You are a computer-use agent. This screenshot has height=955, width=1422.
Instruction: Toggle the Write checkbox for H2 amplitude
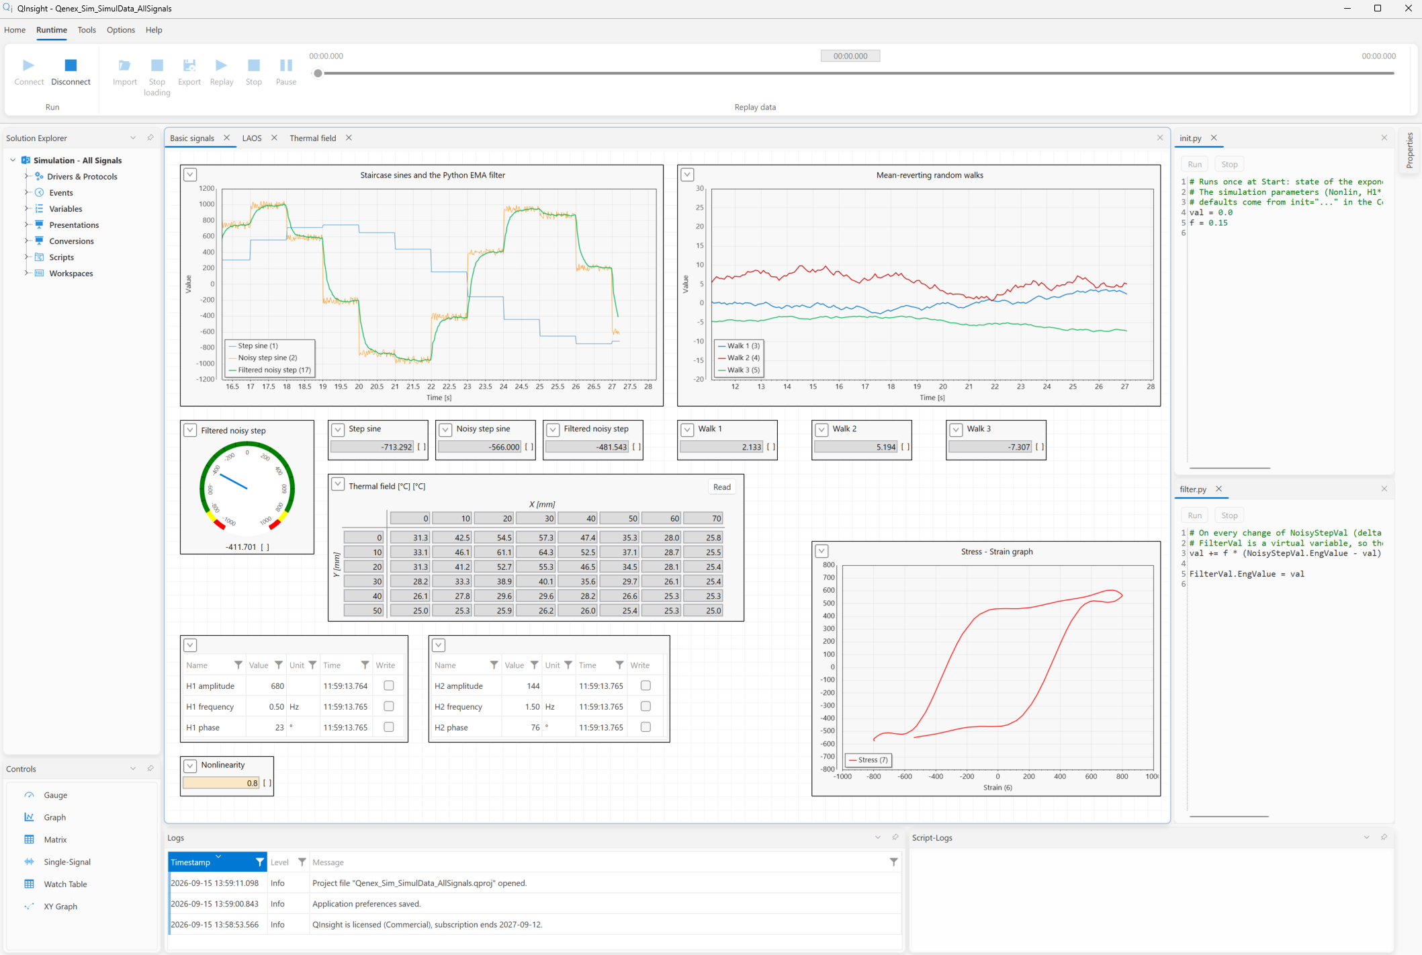[646, 686]
